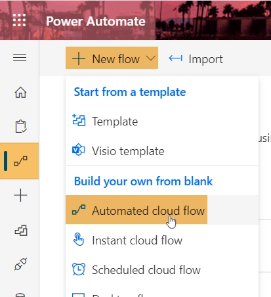The height and width of the screenshot is (297, 271).
Task: Open My flows in the sidebar
Action: tap(20, 161)
